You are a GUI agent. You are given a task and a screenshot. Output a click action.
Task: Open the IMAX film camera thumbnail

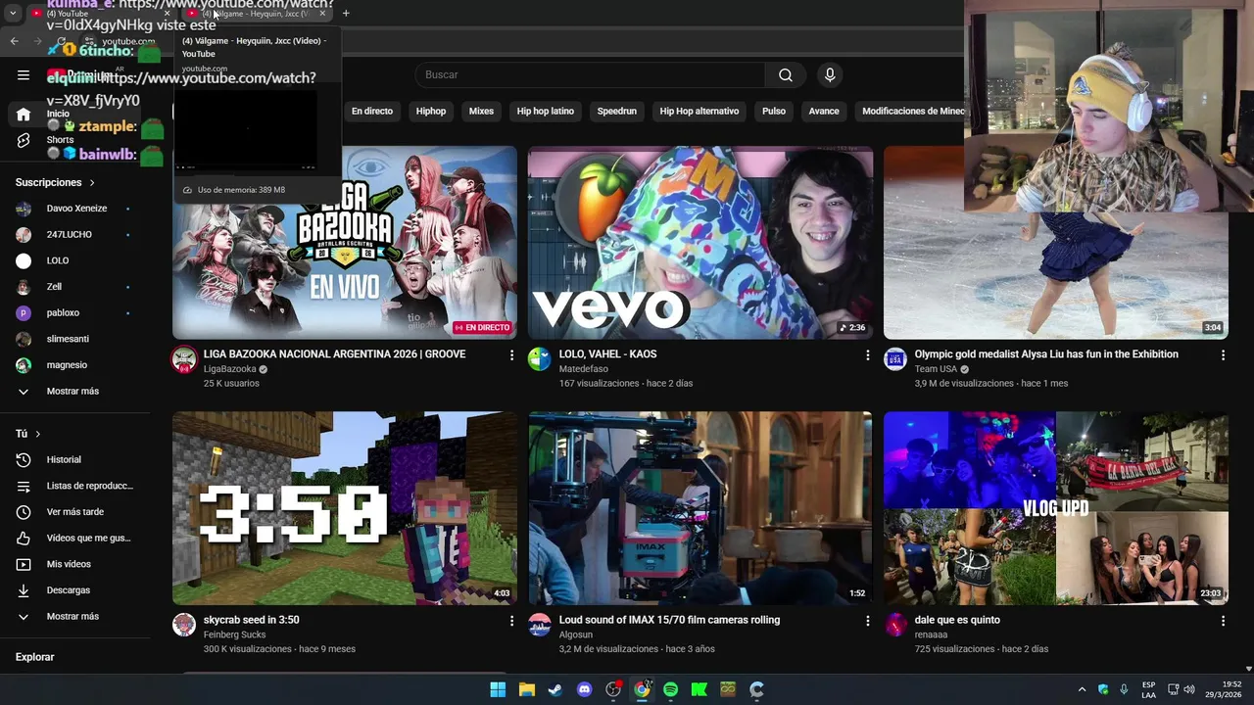pos(700,508)
